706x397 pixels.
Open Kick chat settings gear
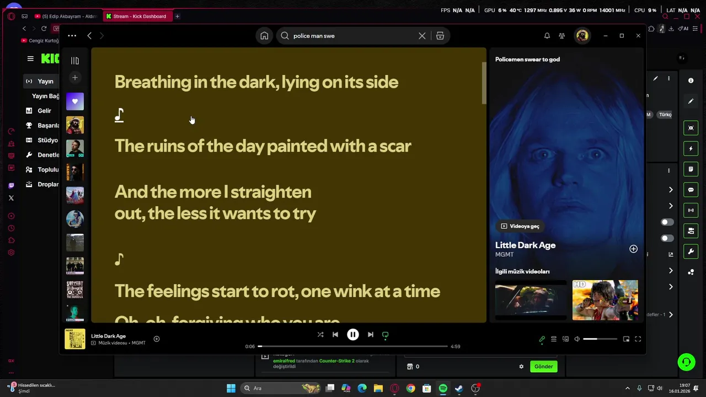pos(521,366)
